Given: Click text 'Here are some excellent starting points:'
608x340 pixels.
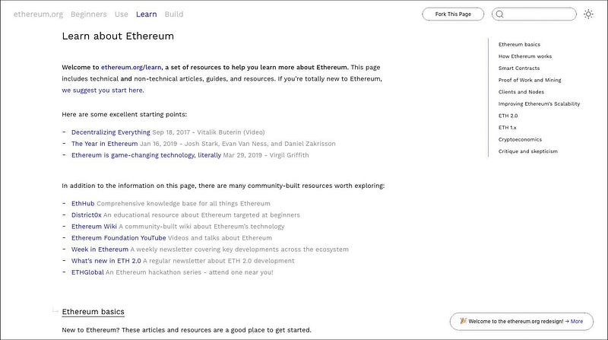Looking at the screenshot, I should pyautogui.click(x=124, y=115).
